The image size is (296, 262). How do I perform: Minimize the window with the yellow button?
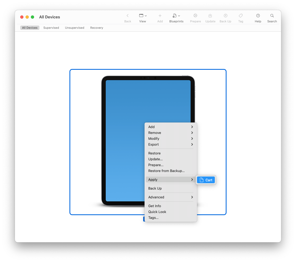(x=27, y=17)
